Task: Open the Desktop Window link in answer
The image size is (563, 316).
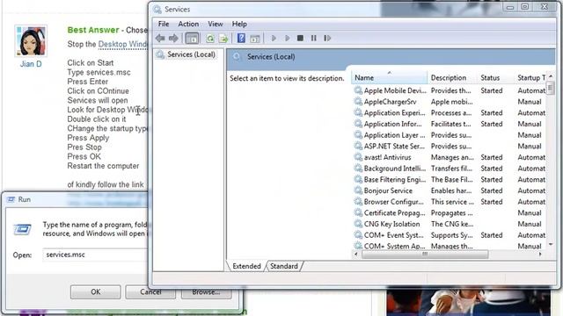Action: pos(123,45)
